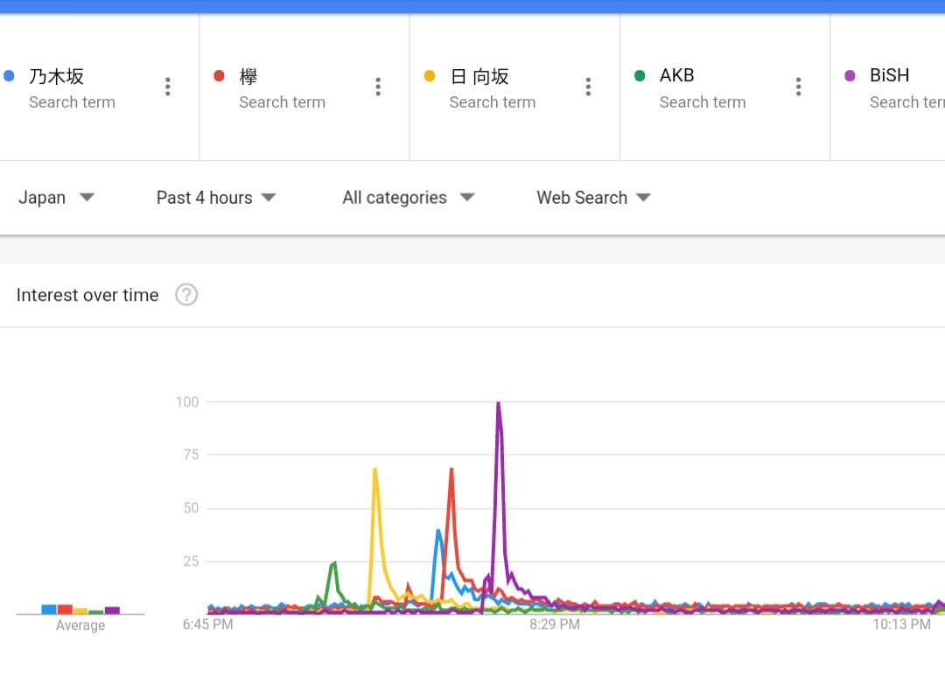Open more options for 欅 term
945x678 pixels.
point(377,87)
